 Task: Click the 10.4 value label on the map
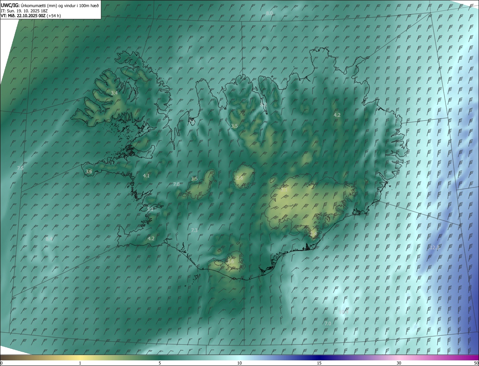[x=344, y=312]
